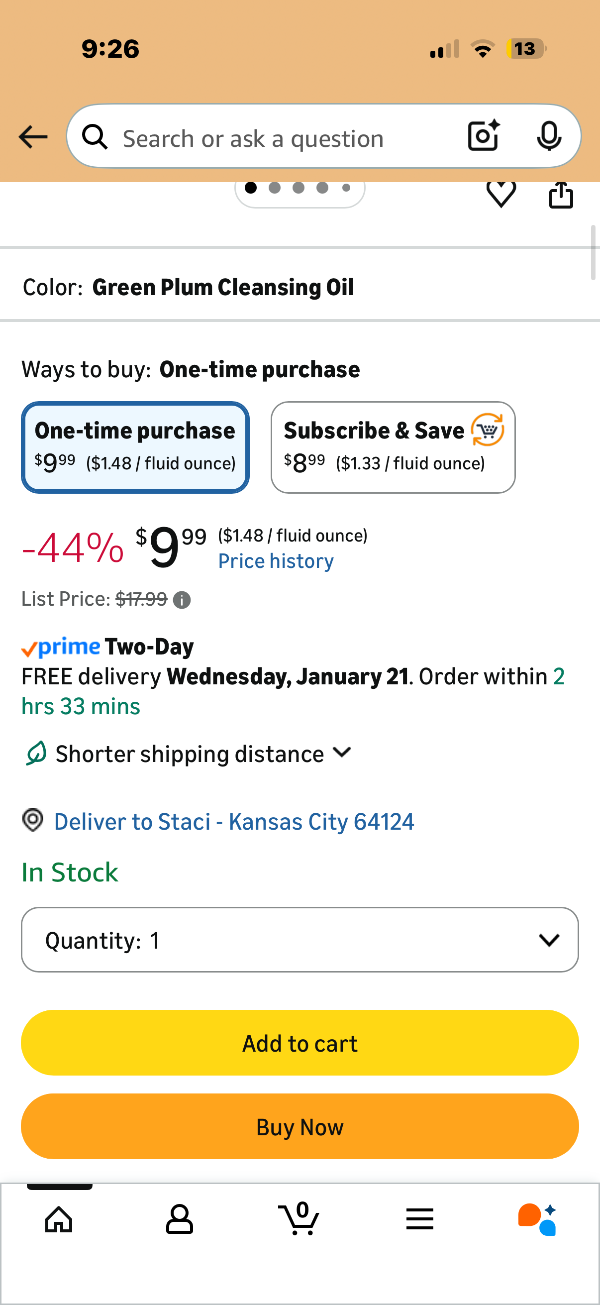The image size is (600, 1305).
Task: Go to Home tab
Action: 59,1219
